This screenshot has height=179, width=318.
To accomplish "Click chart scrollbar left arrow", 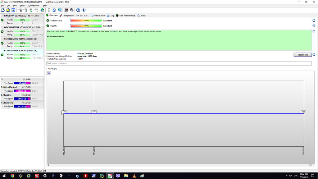I will tap(48, 165).
